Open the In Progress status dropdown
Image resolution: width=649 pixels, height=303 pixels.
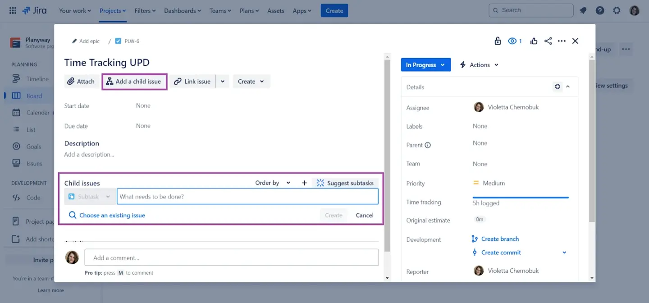click(x=425, y=64)
